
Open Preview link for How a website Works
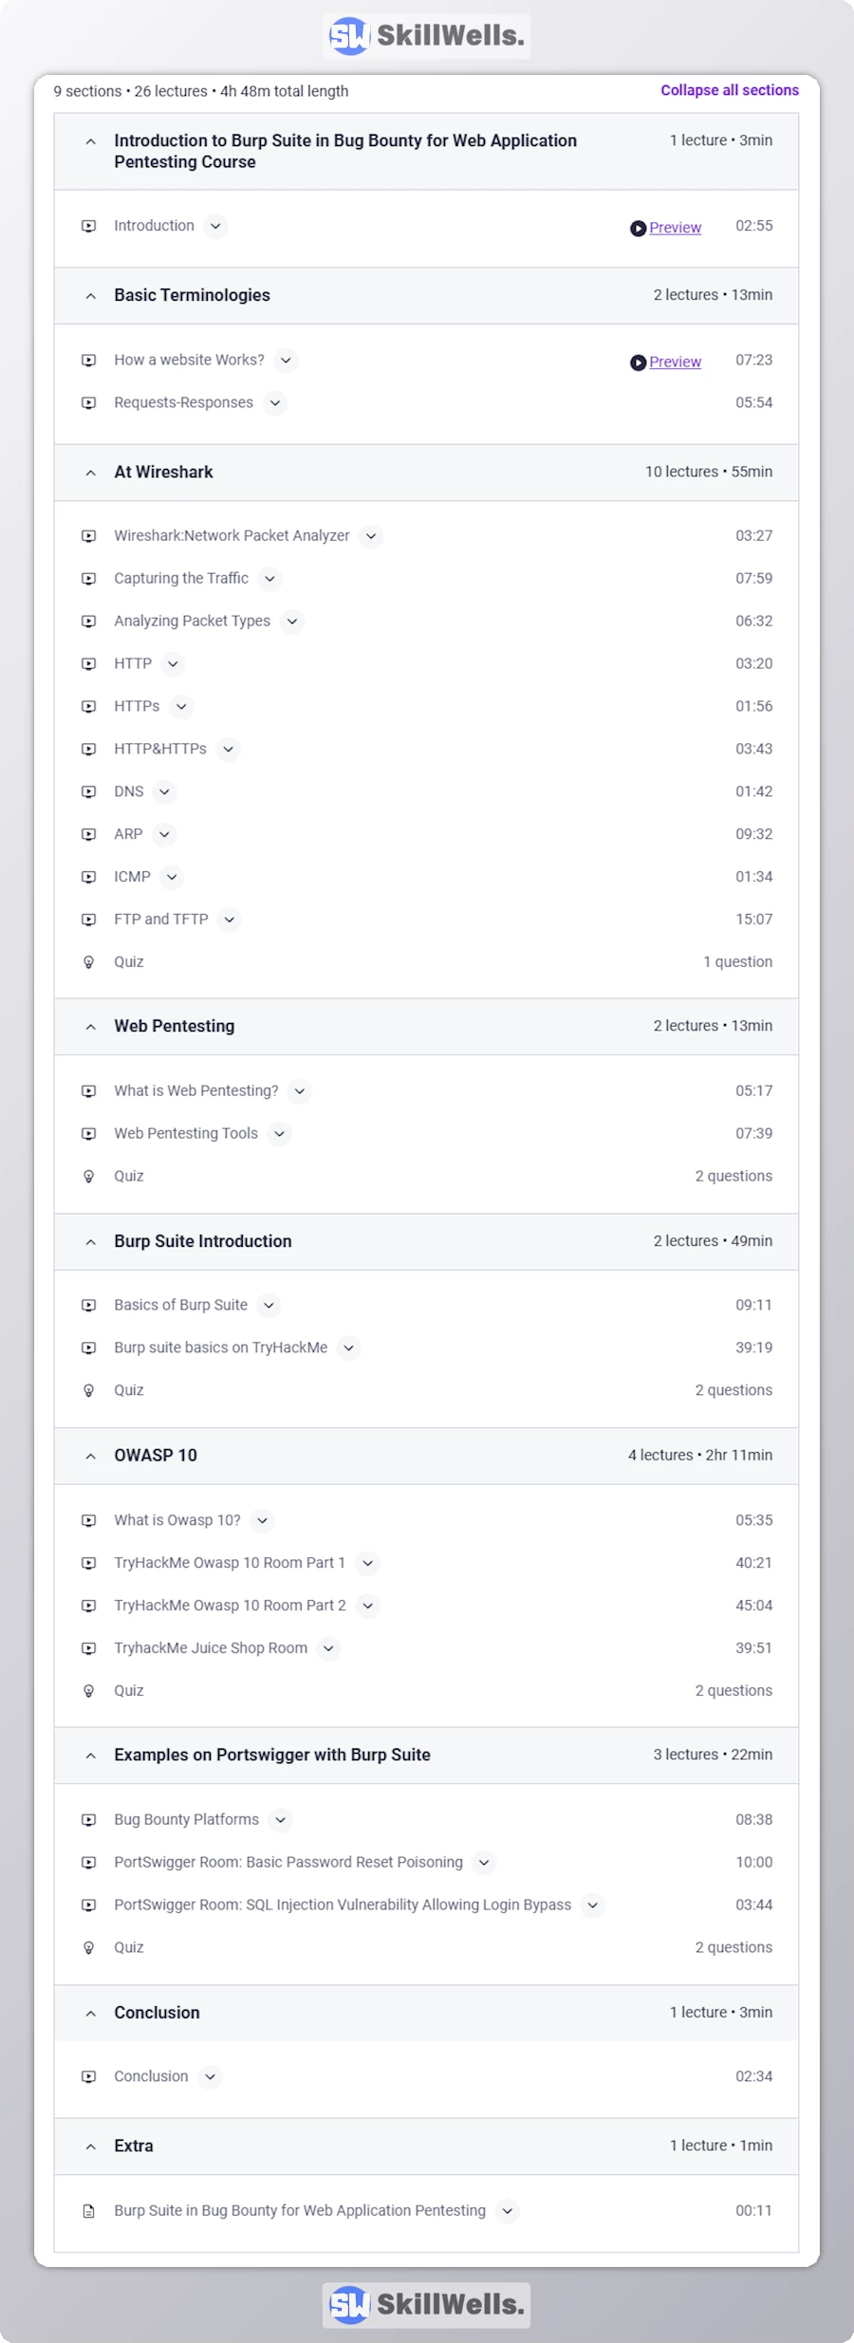coord(675,363)
